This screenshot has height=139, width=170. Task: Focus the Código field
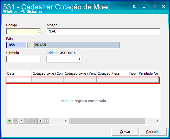coord(23,31)
